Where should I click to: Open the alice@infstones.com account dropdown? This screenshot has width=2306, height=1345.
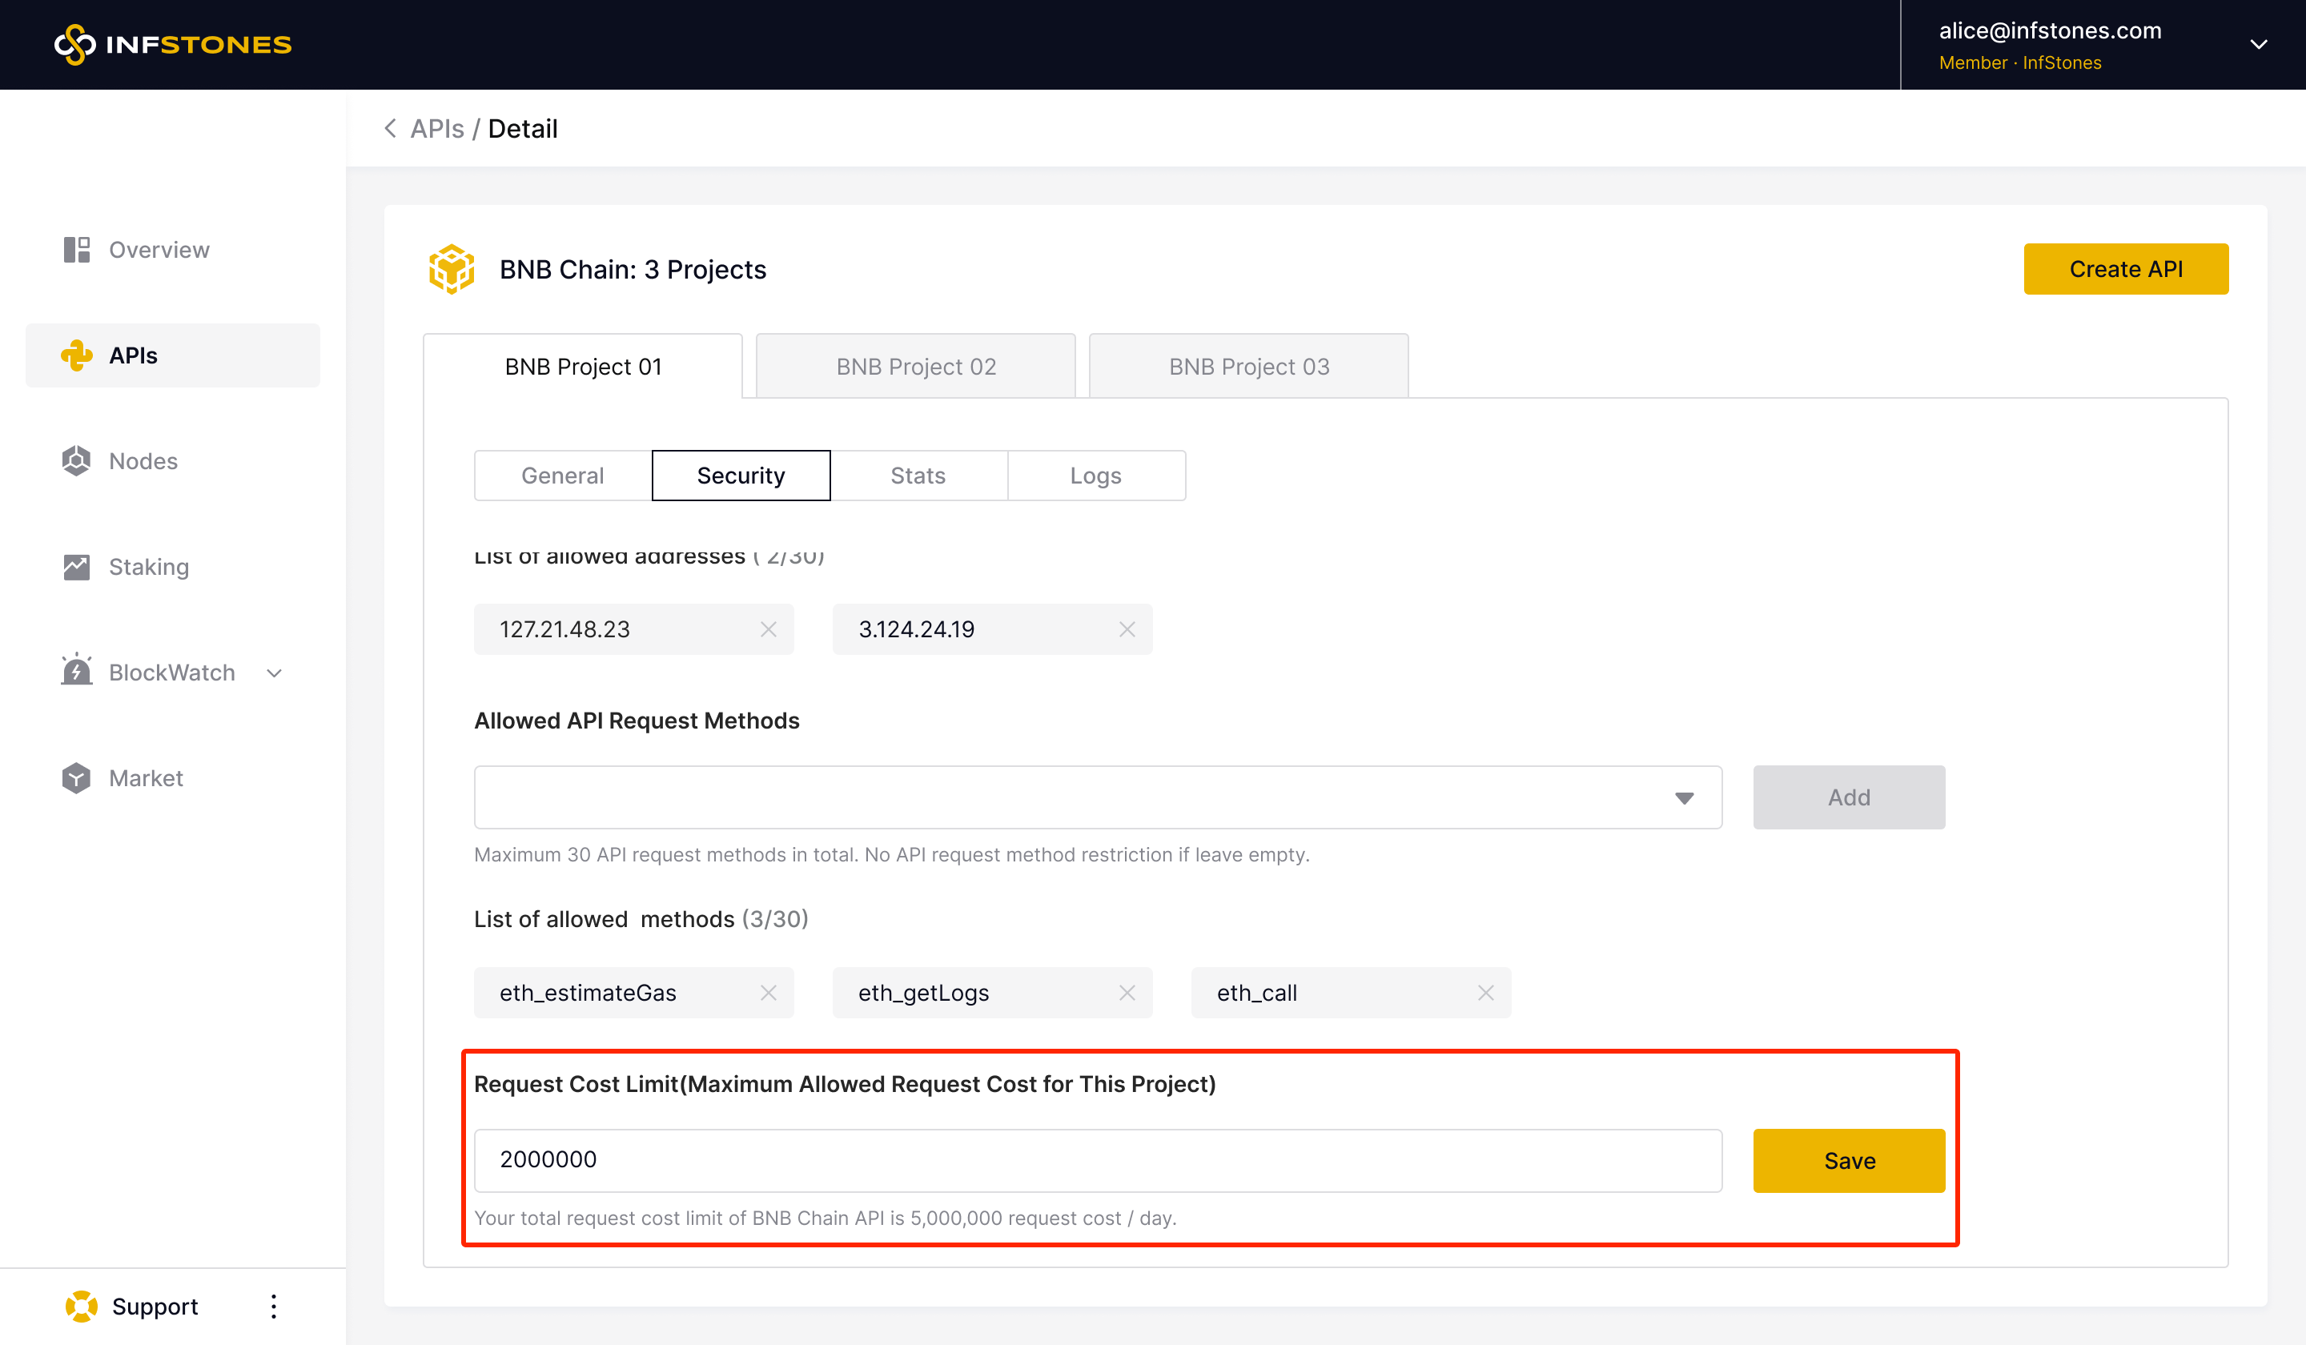(2259, 44)
